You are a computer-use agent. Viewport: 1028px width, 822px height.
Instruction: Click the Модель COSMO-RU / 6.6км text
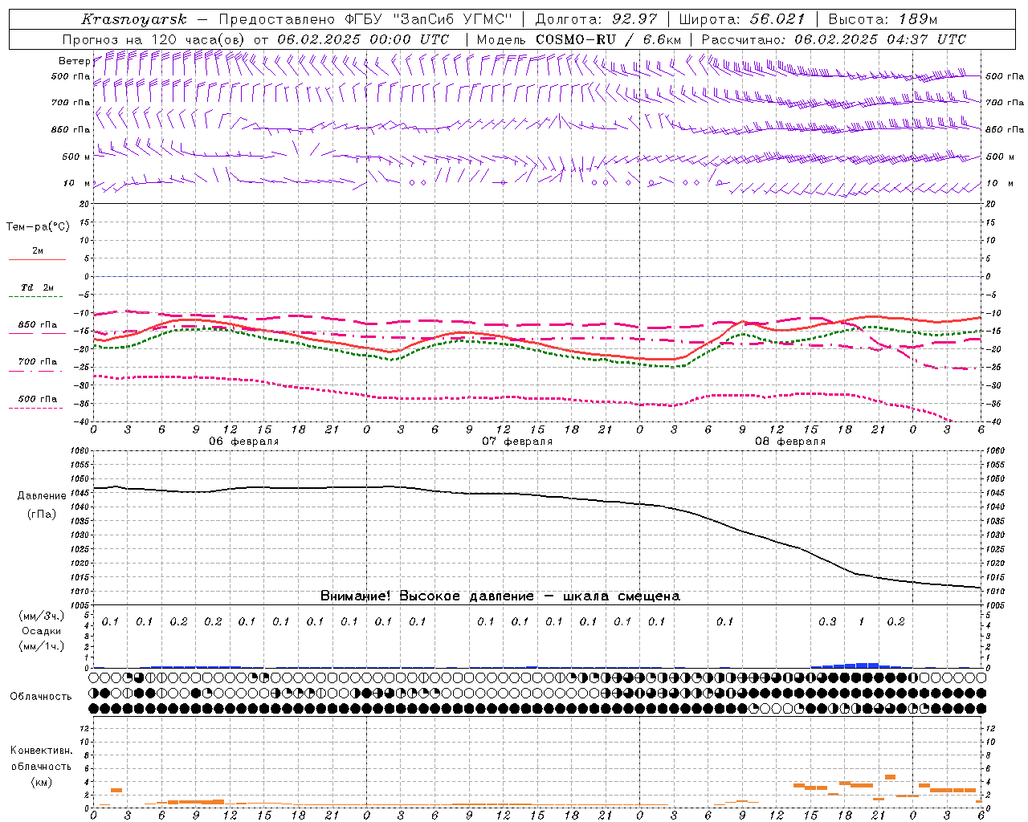(x=578, y=39)
